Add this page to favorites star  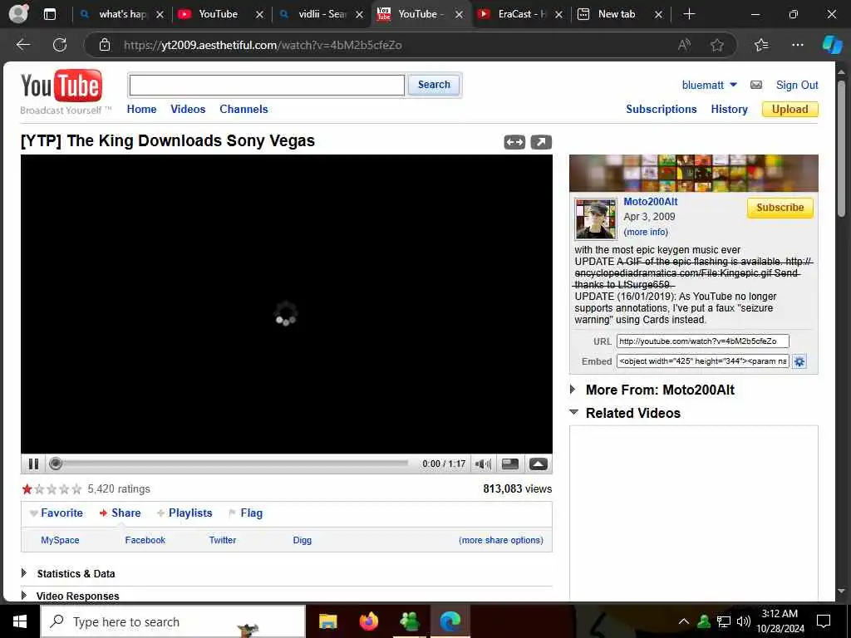pos(717,45)
